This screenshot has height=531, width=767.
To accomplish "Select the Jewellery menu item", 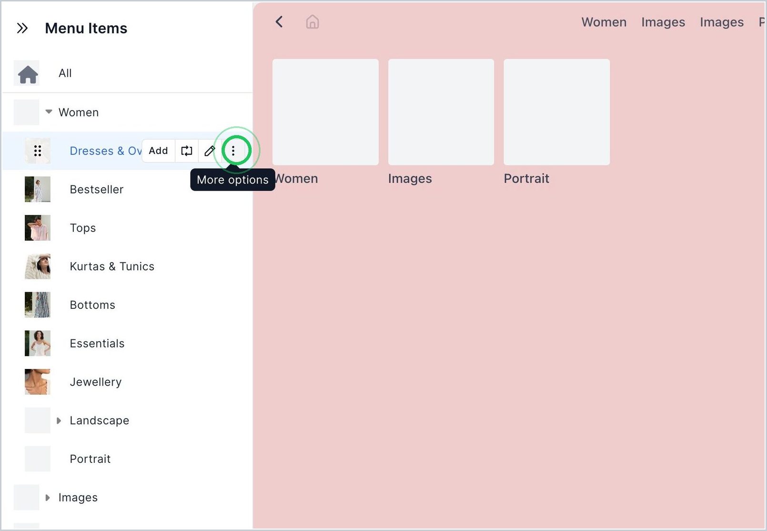I will (127, 382).
